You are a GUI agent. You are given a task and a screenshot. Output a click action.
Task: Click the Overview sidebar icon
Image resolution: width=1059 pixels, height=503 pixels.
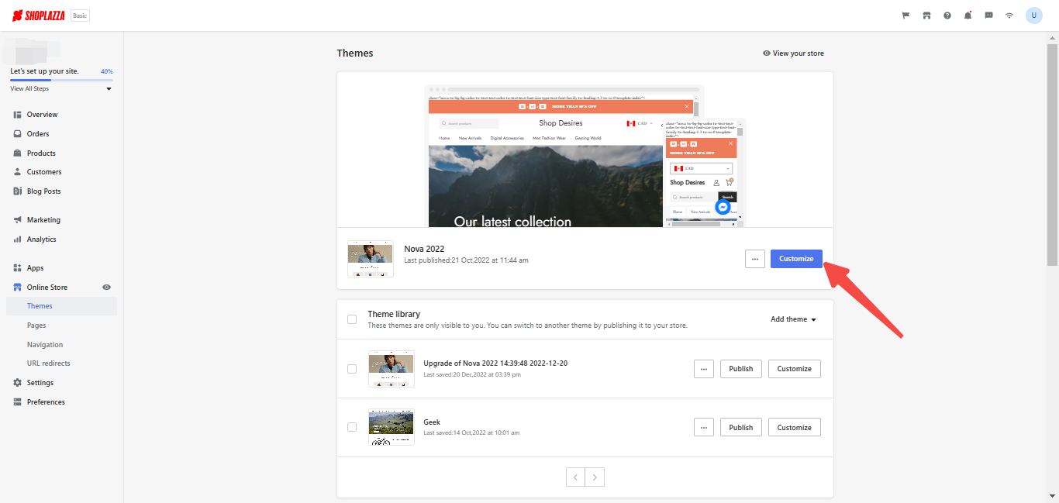(17, 115)
